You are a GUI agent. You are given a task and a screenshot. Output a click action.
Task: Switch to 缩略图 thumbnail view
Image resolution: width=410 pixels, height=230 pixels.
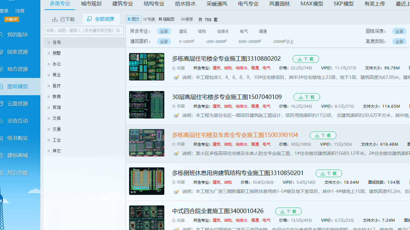(167, 19)
